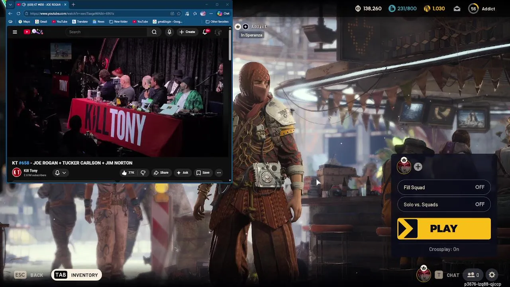Click the plus icon next to Addict name
Screen dimensions: 510x287
point(245,27)
